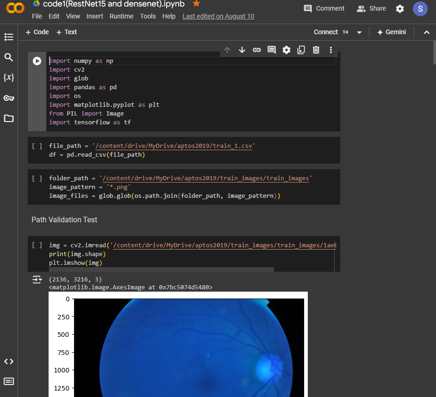Collapse the header with chevron up

(x=427, y=32)
